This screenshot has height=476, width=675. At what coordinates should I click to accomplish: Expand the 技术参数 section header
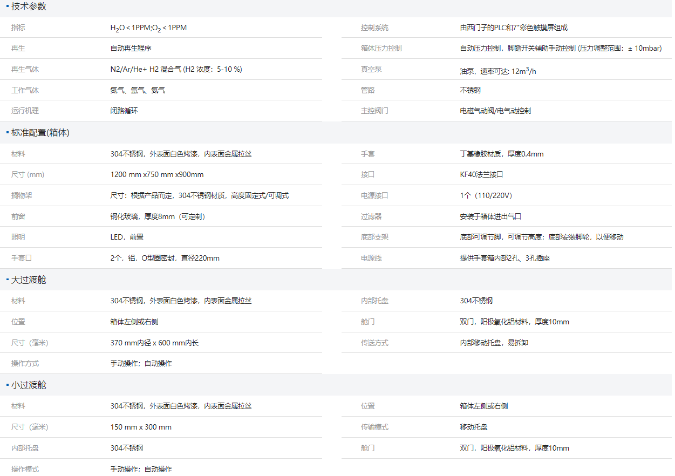[30, 6]
